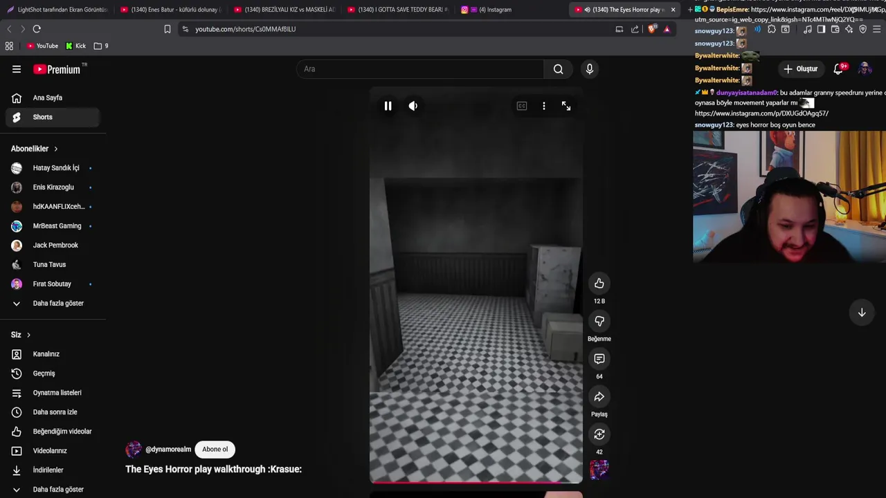Open Tuna Tavus channel
Viewport: 886px width, 498px height.
click(53, 265)
